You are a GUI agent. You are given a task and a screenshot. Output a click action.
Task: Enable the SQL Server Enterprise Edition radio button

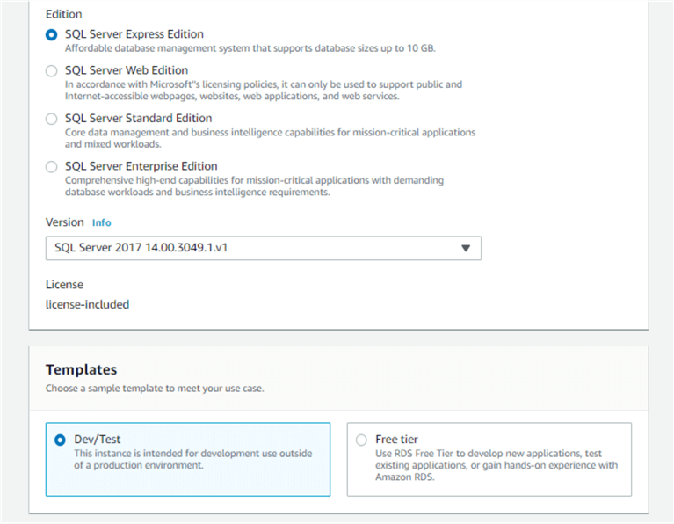(52, 166)
